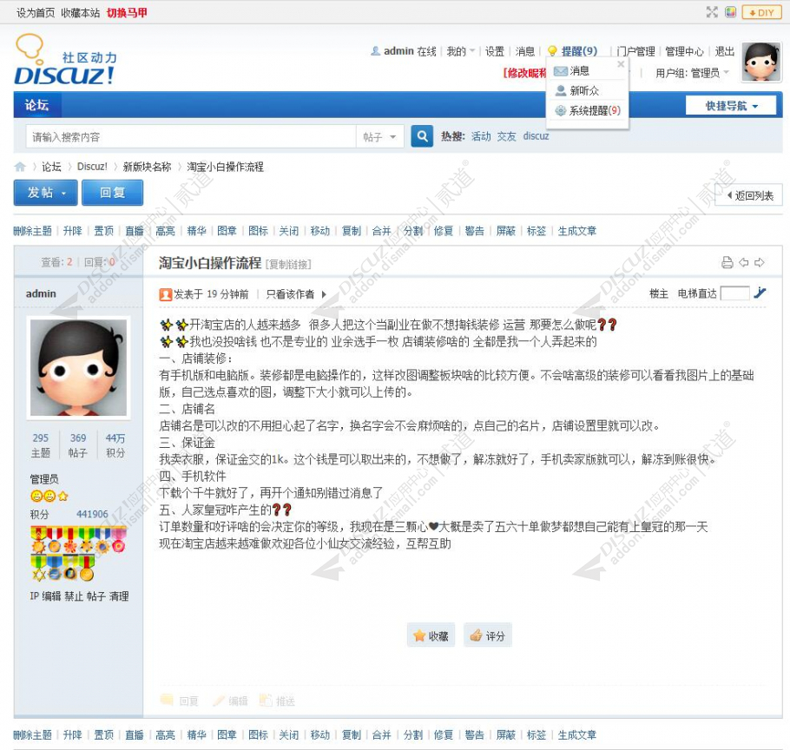Viewport: 790px width, 750px height.
Task: Open the print icon in thread header
Action: (727, 262)
